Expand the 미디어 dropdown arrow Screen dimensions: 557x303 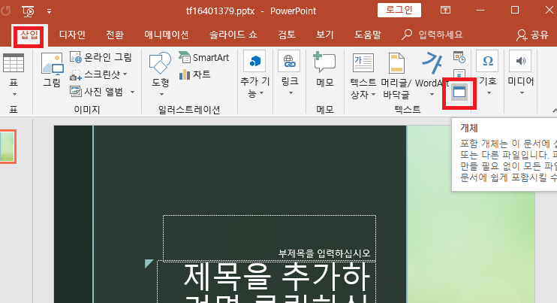pyautogui.click(x=522, y=93)
